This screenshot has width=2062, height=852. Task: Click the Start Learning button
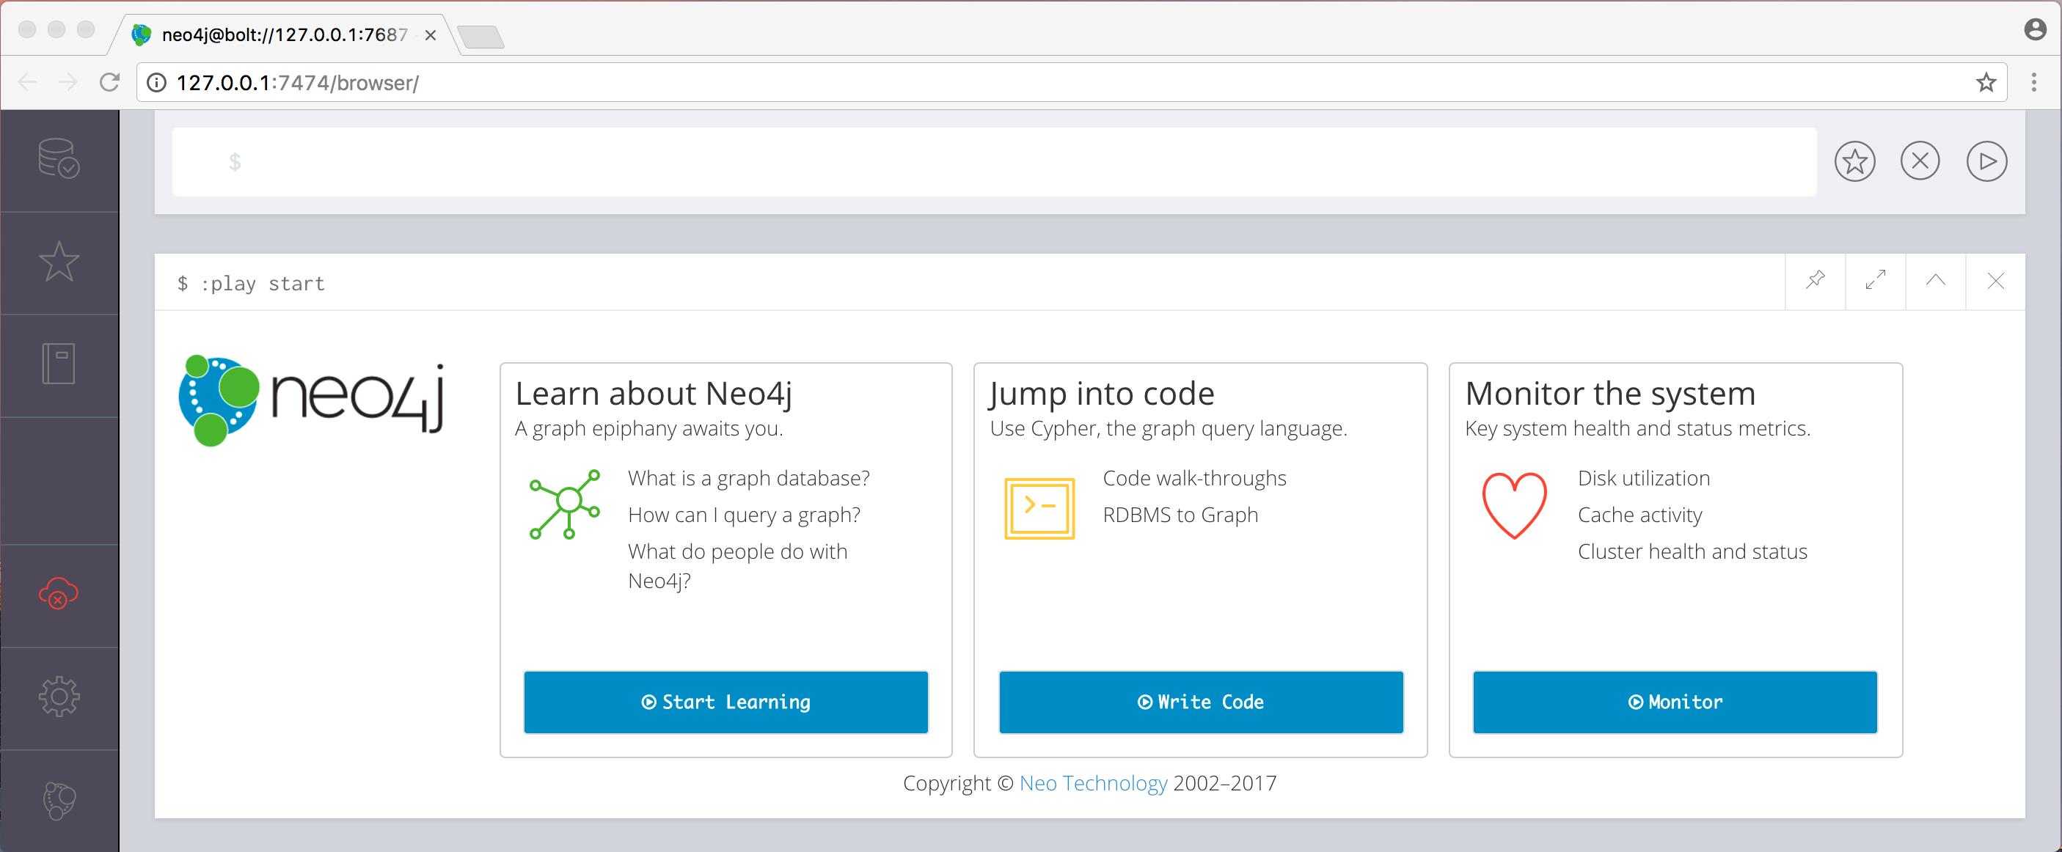click(726, 699)
